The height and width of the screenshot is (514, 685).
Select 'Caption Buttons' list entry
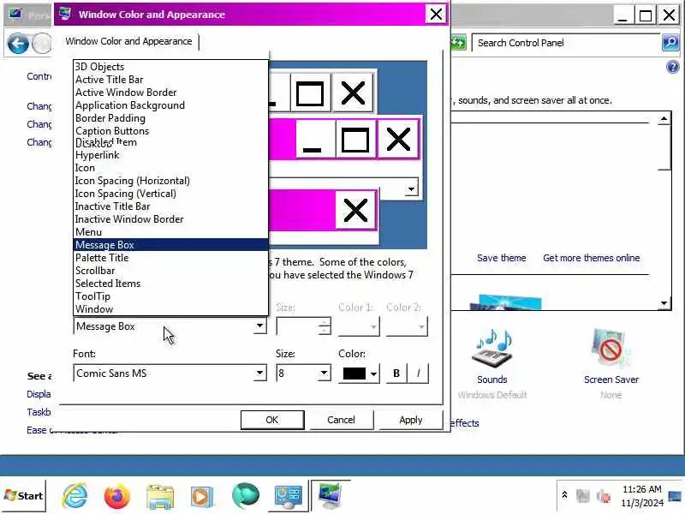[x=170, y=131]
